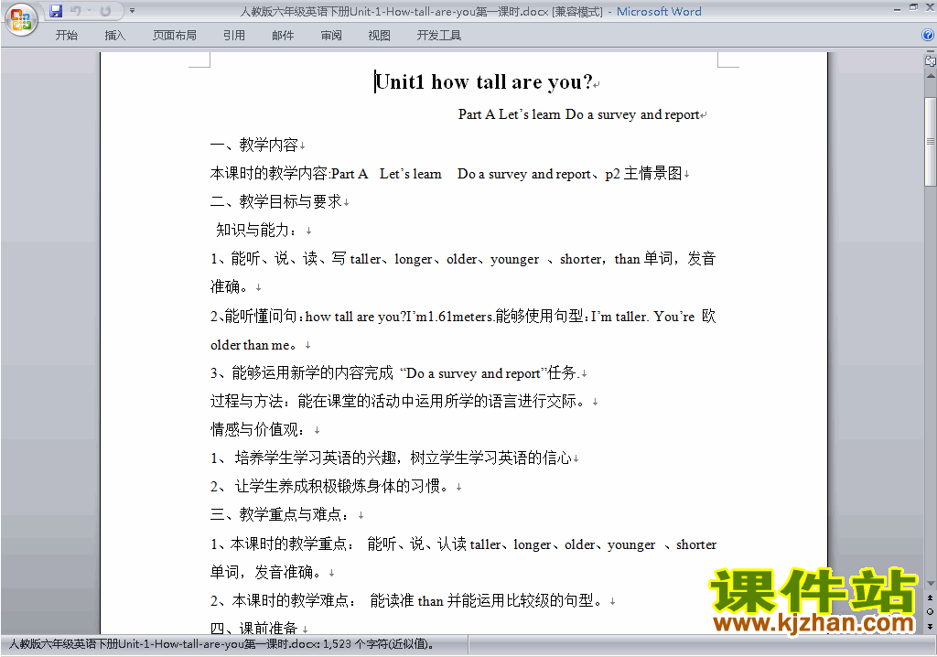
Task: Click the line starting '2、本课时的教学难点：'
Action: [x=407, y=600]
